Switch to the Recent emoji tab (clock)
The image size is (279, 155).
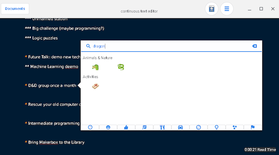tap(90, 127)
